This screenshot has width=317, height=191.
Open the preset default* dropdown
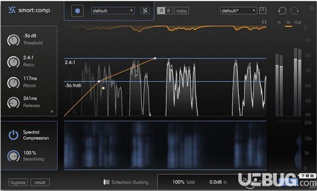click(239, 11)
